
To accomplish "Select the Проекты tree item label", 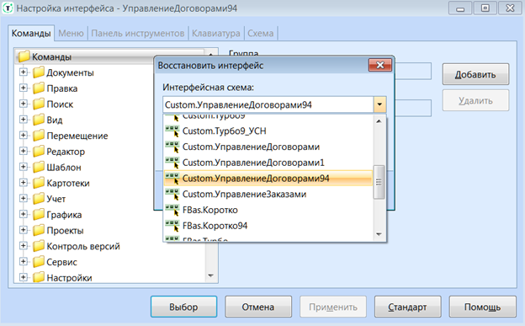I will [x=65, y=231].
